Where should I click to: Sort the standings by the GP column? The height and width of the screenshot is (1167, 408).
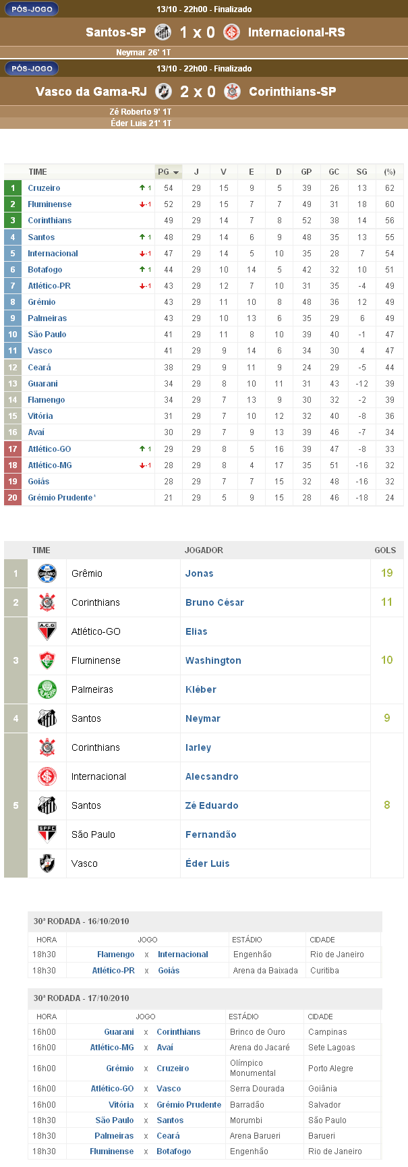coord(306,172)
